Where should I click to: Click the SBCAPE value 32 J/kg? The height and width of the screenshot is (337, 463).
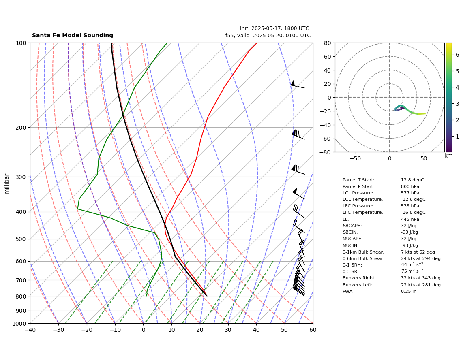pyautogui.click(x=408, y=226)
